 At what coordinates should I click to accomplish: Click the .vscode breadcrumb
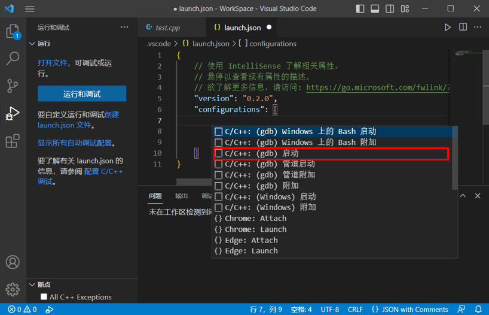pyautogui.click(x=159, y=44)
